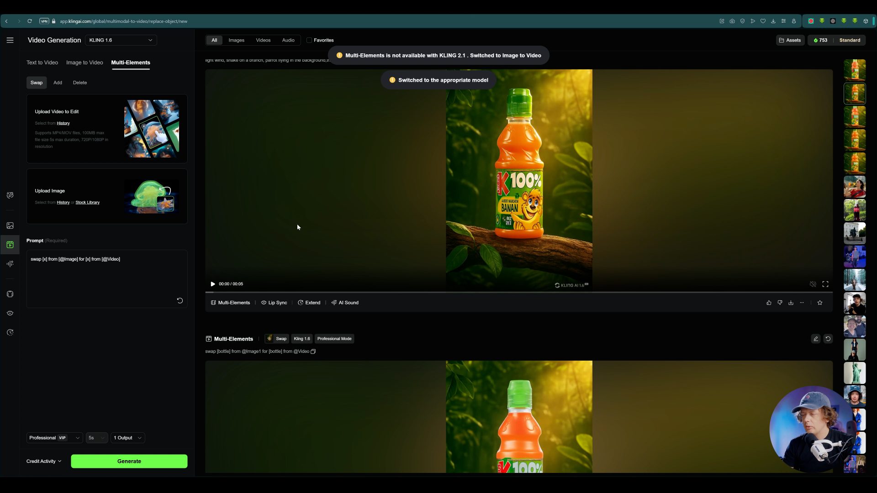Screen dimensions: 877x493
Task: Download the generated video
Action: (x=791, y=303)
